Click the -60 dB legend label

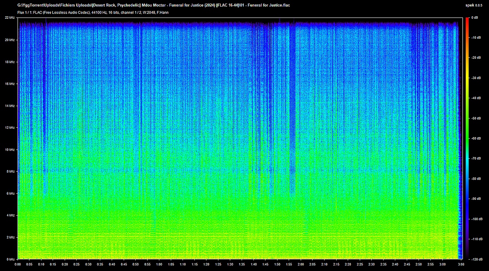(x=476, y=138)
